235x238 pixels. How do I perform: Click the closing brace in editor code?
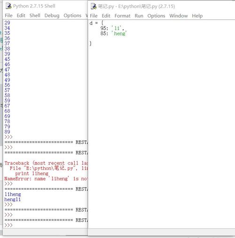pos(91,43)
